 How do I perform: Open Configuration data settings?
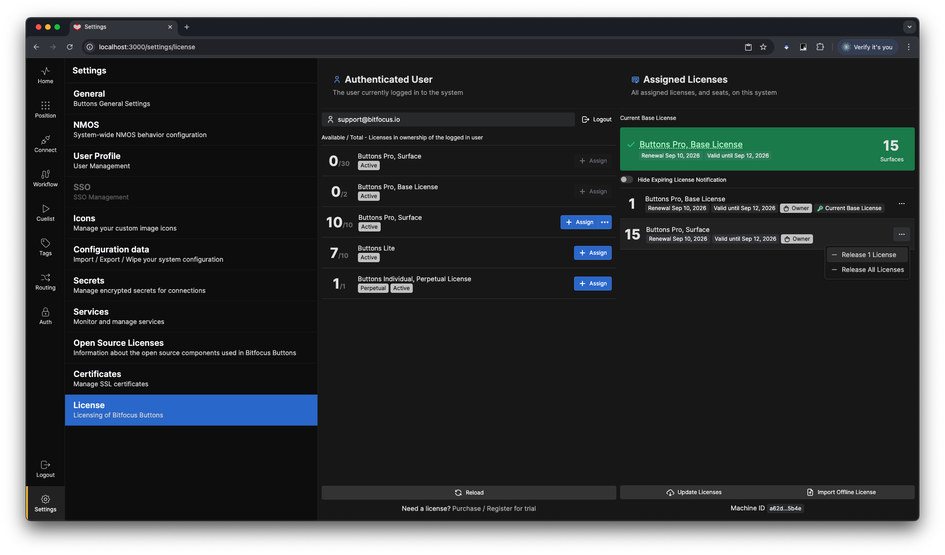pyautogui.click(x=191, y=254)
